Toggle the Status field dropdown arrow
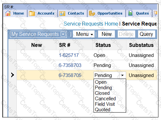The width and height of the screenshot is (161, 120). click(123, 75)
